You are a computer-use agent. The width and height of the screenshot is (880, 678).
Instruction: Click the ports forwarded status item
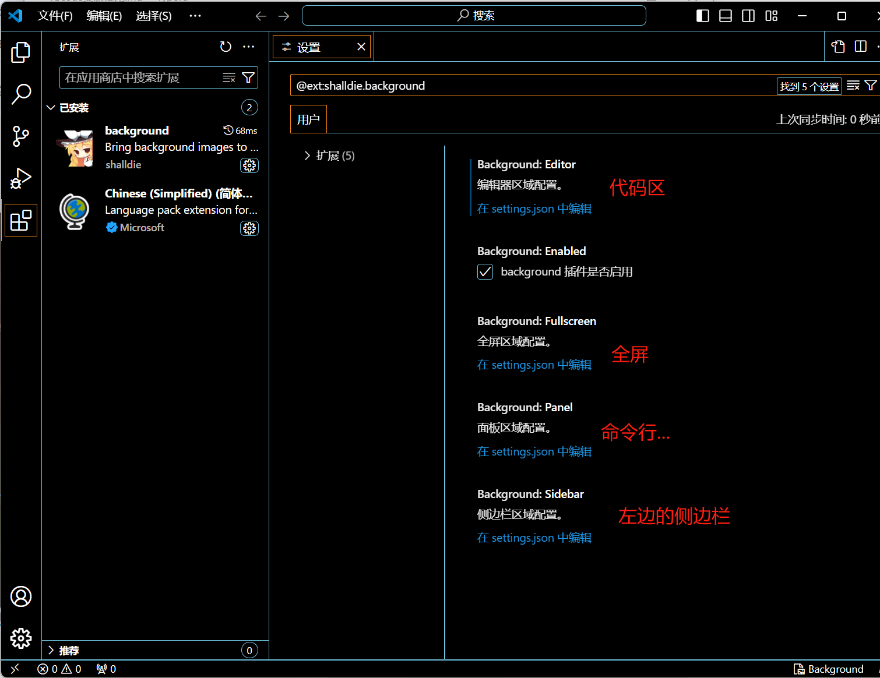pos(106,669)
